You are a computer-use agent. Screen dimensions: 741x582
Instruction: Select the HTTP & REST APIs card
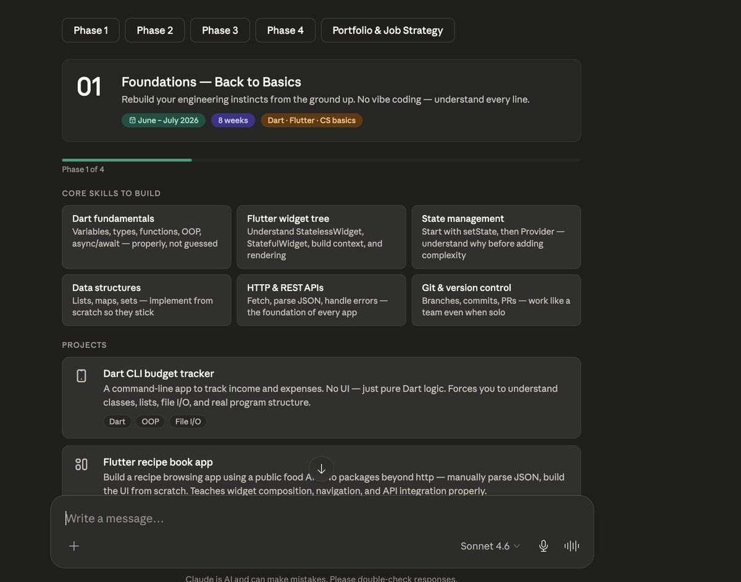click(321, 300)
